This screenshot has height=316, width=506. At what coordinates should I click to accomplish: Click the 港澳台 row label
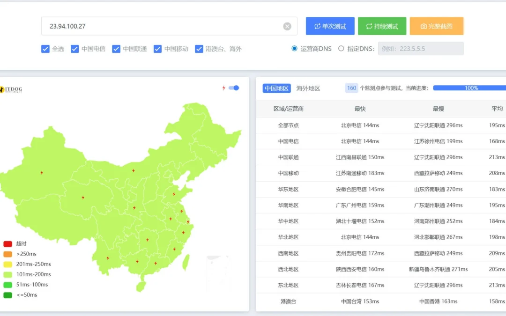tap(288, 301)
